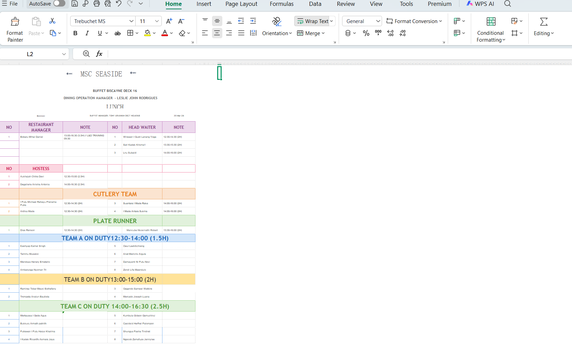
Task: Toggle center horizontal alignment
Action: (x=217, y=33)
